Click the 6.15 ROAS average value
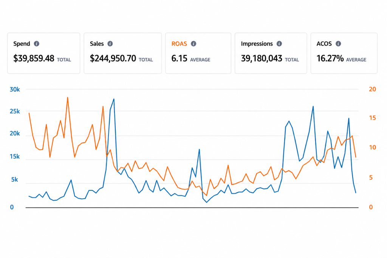 coord(180,59)
